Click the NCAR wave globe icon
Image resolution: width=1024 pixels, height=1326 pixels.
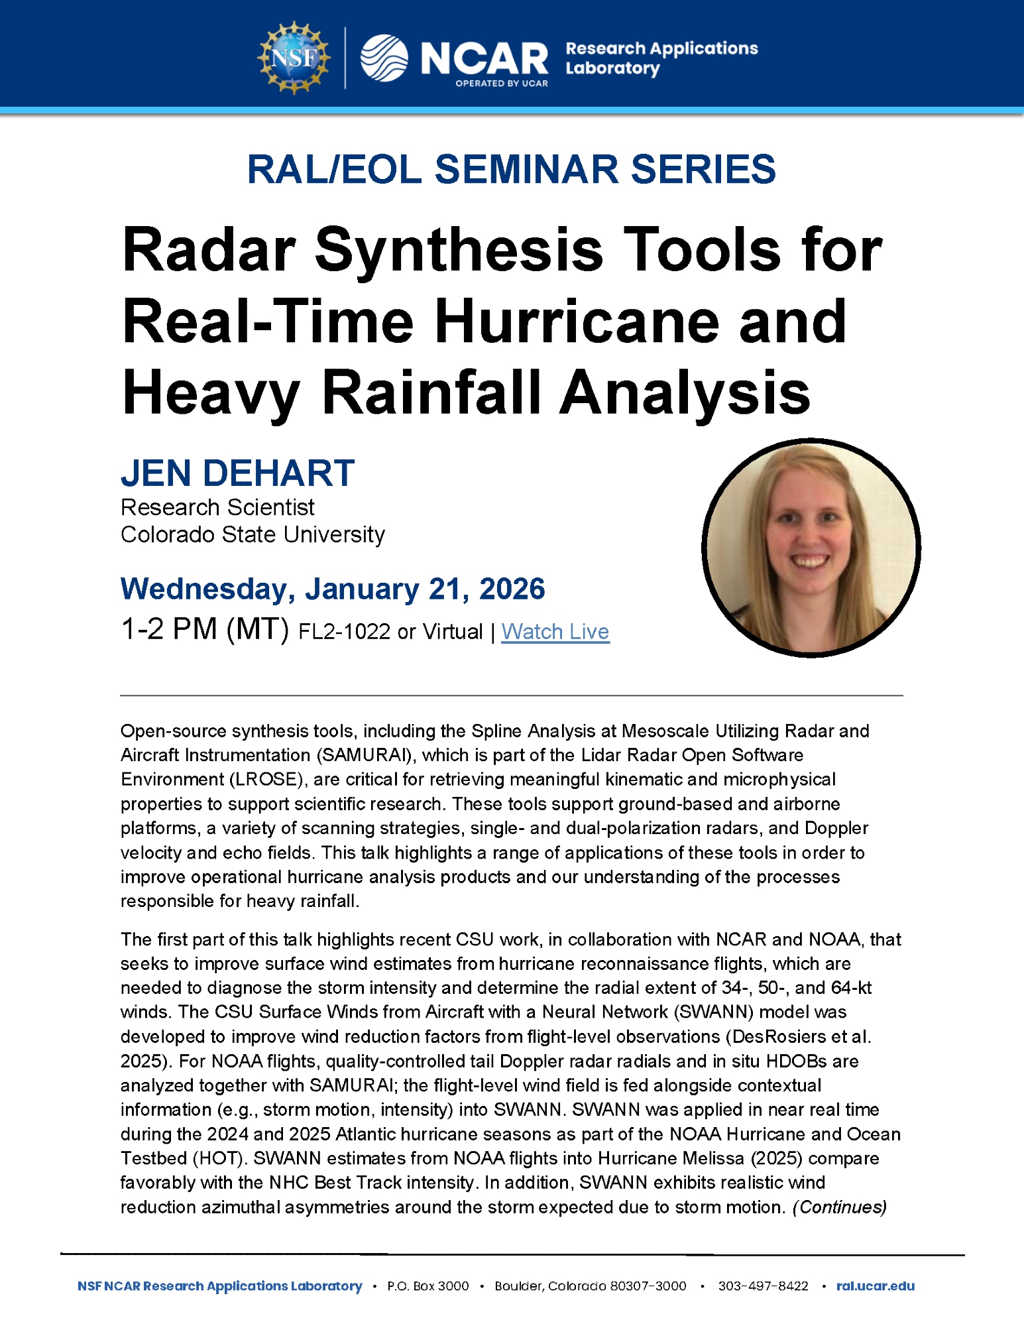[384, 58]
